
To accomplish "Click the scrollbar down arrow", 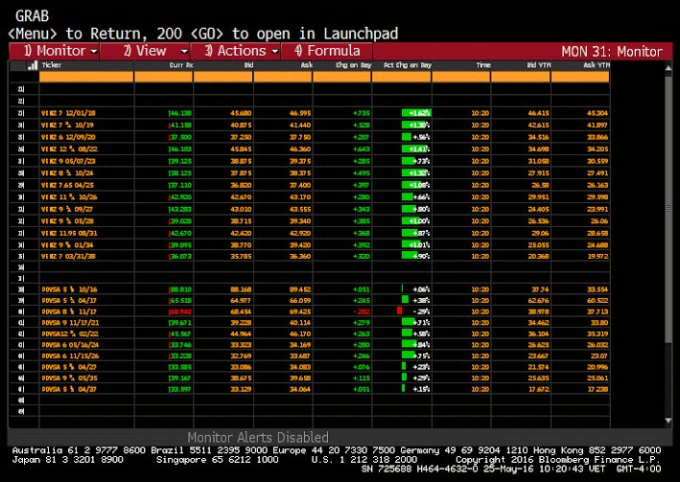I will 668,421.
